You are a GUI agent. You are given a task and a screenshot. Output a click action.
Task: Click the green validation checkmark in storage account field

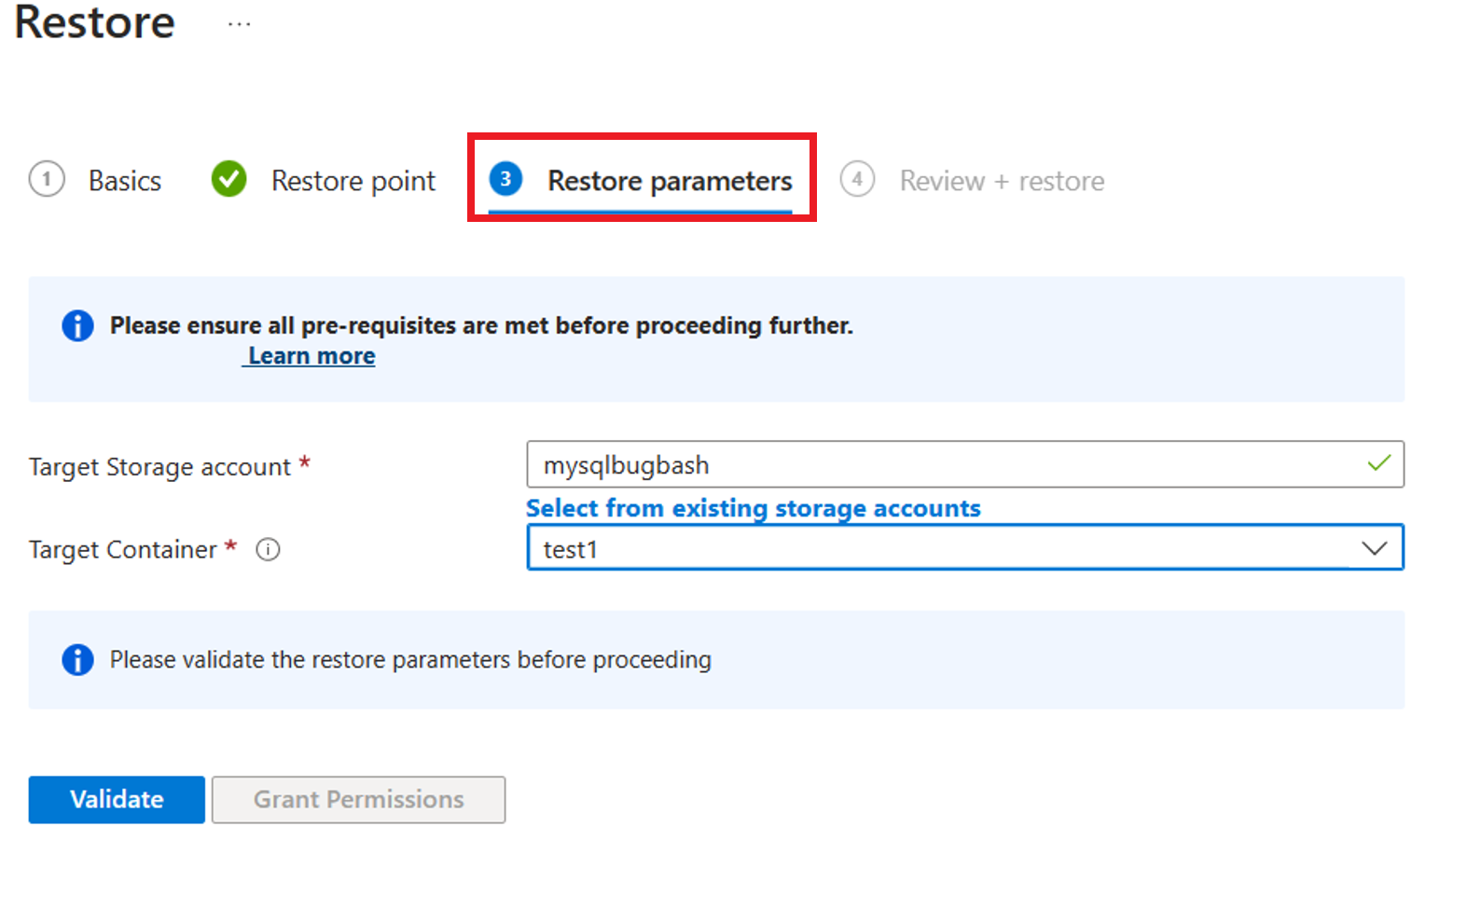click(x=1378, y=463)
